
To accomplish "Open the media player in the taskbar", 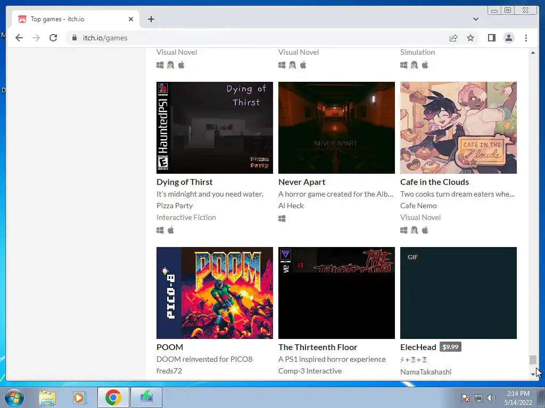I will pyautogui.click(x=79, y=398).
